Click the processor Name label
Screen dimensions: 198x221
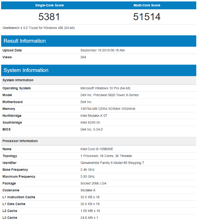pyautogui.click(x=7, y=149)
